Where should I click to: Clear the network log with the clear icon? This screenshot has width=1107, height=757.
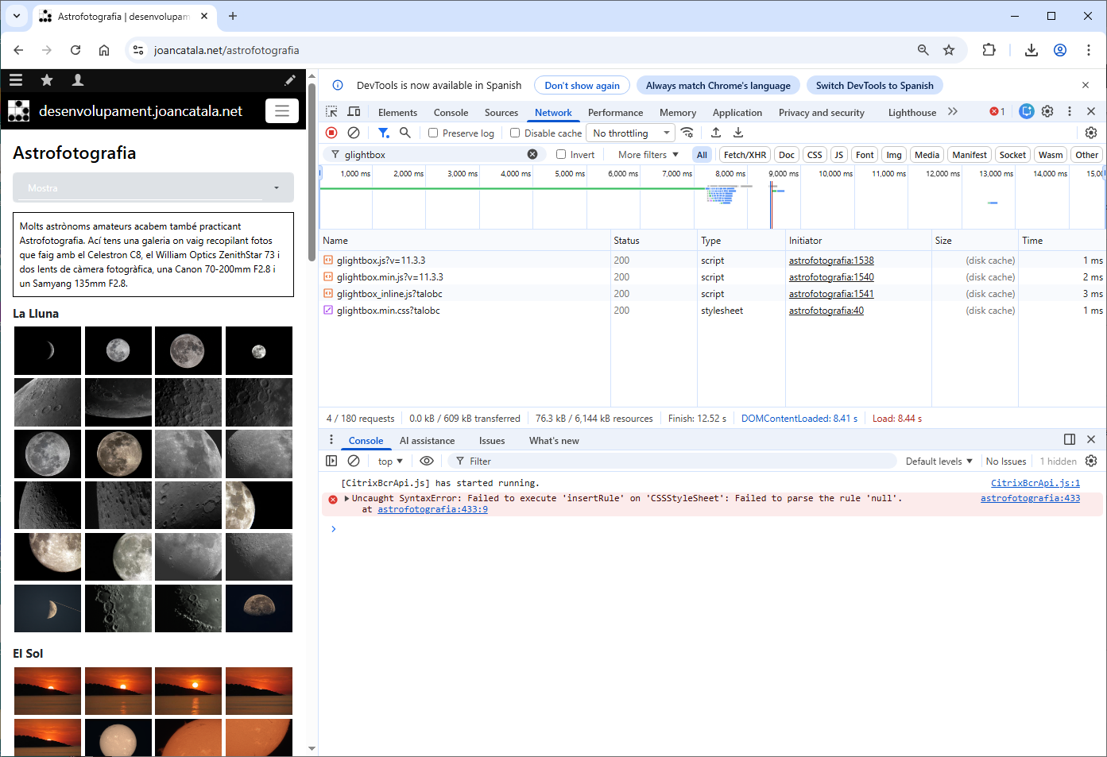(x=353, y=133)
